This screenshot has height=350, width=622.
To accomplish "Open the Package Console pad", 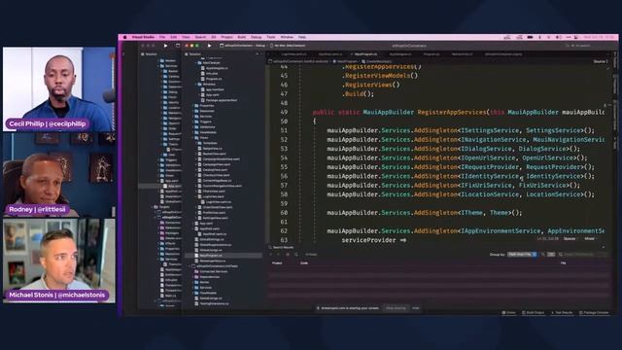I will (x=594, y=313).
